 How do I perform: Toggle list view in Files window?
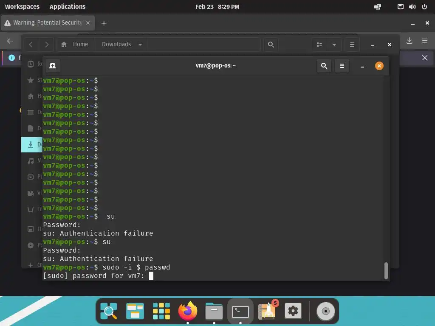pos(319,44)
